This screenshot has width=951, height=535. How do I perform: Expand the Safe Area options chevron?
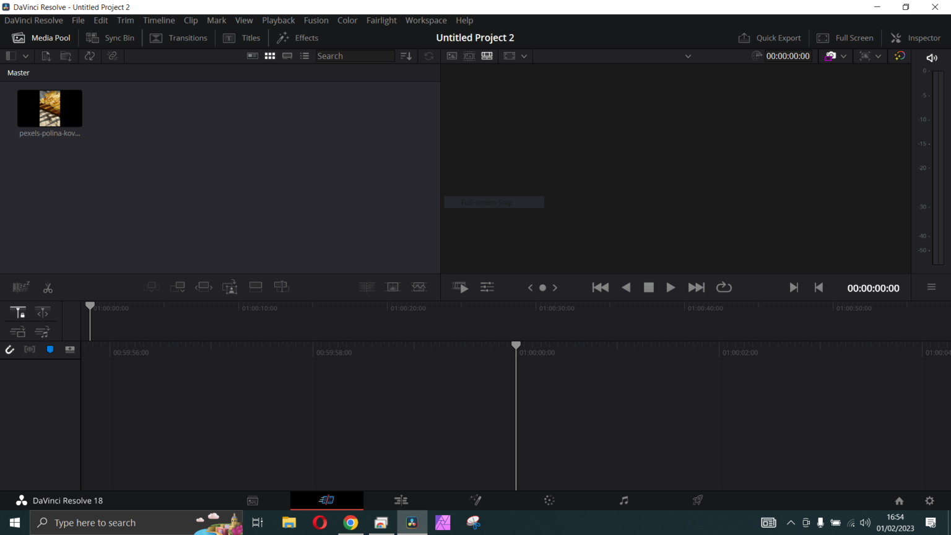click(x=879, y=56)
